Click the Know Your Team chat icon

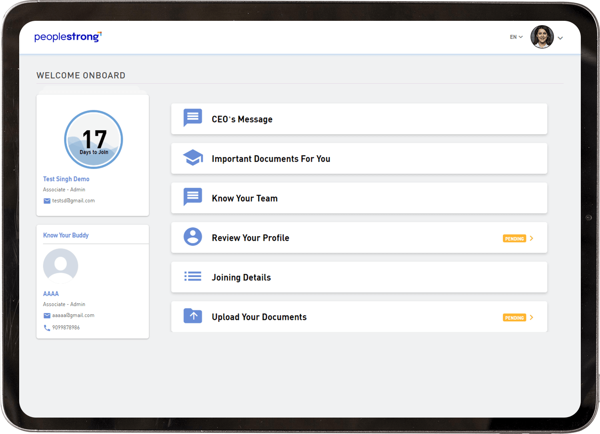coord(192,197)
